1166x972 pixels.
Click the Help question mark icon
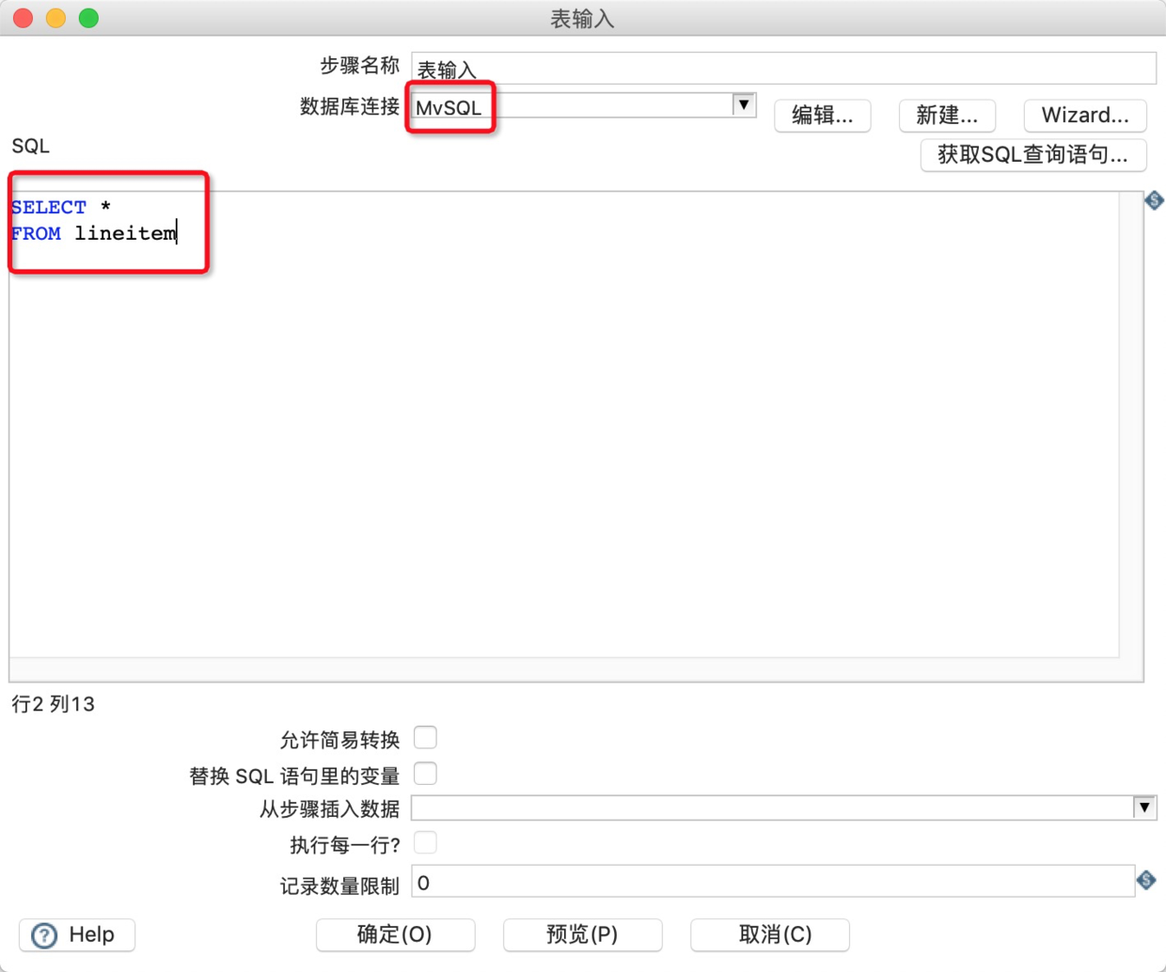point(43,934)
